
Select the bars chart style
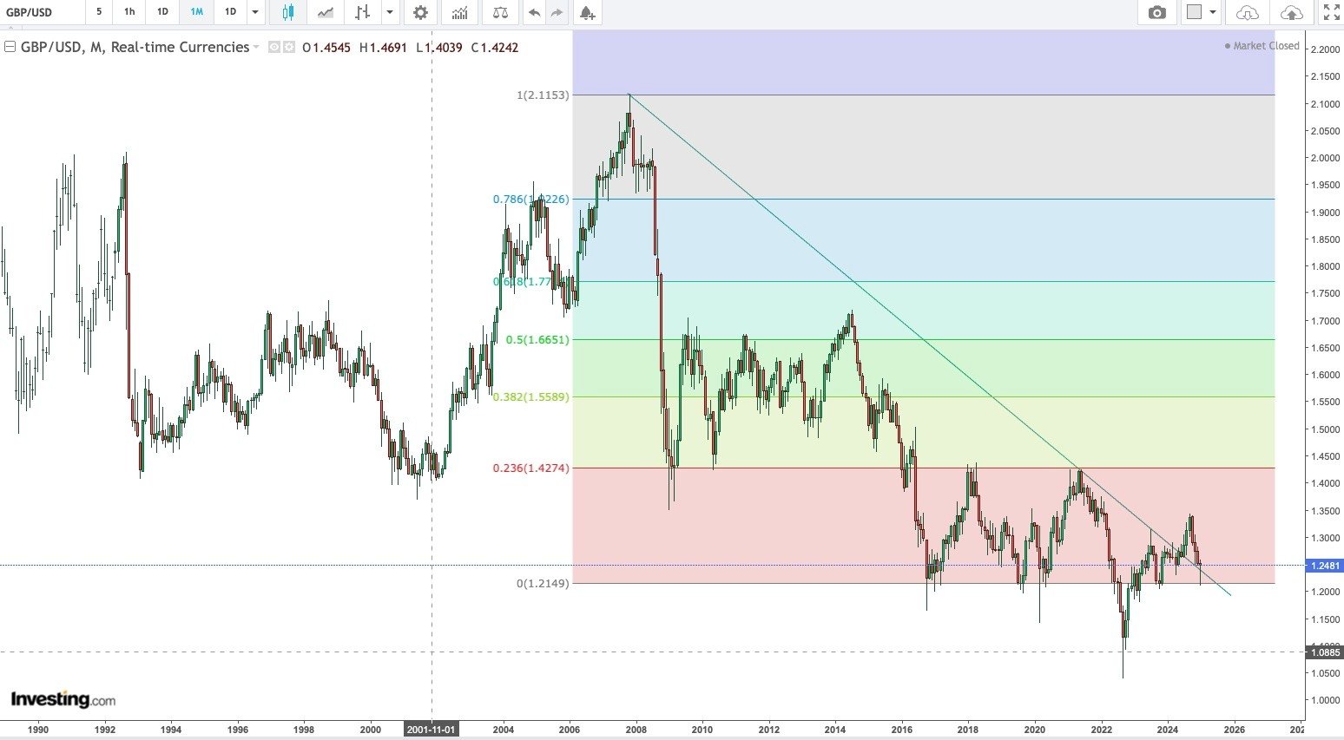(x=363, y=12)
